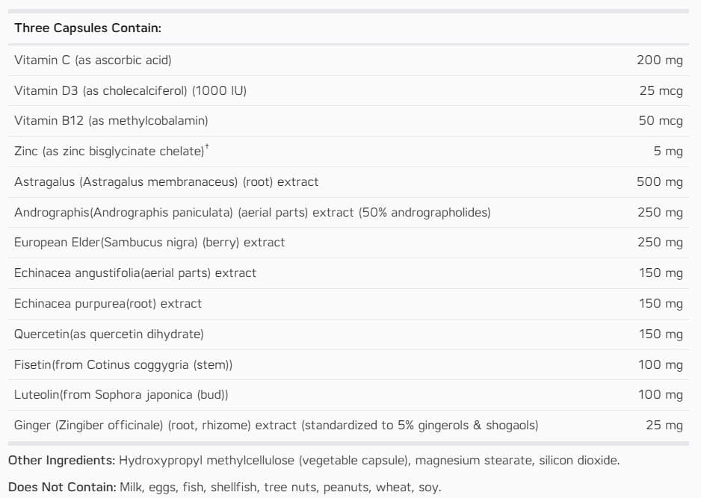
Task: Select the Vitamin B12 (as methylcobalamin) label
Action: tap(111, 120)
